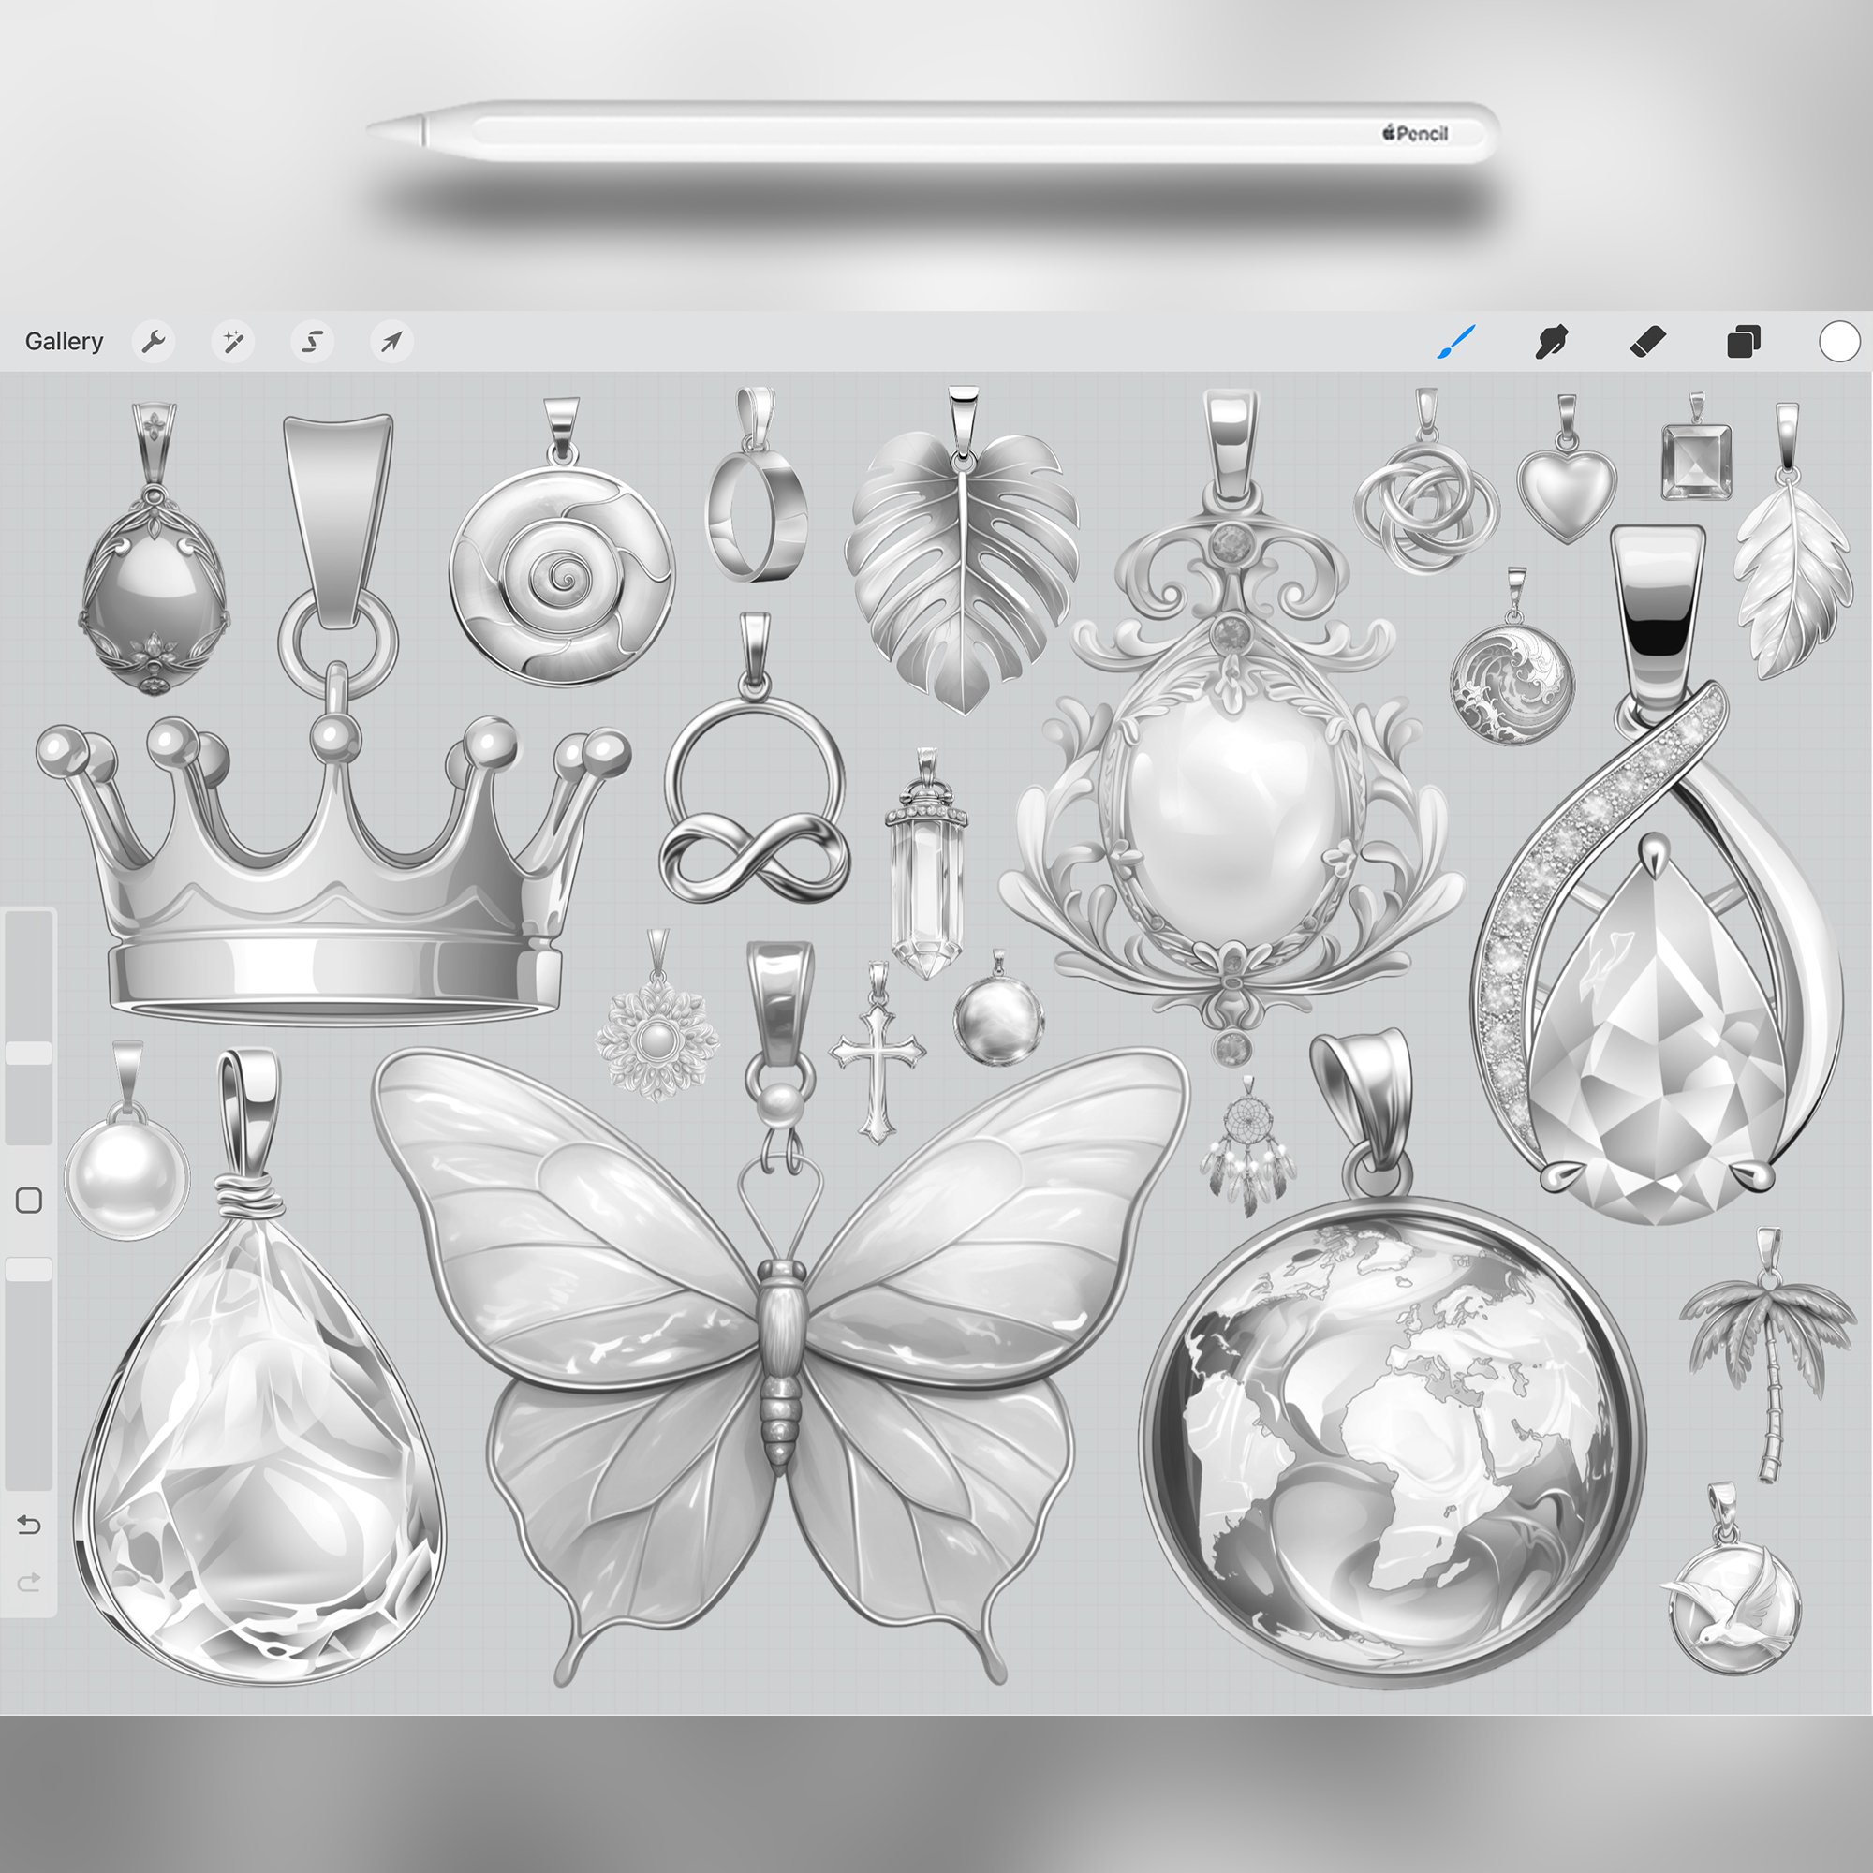
Task: Open the white active color picker
Action: click(x=1838, y=341)
